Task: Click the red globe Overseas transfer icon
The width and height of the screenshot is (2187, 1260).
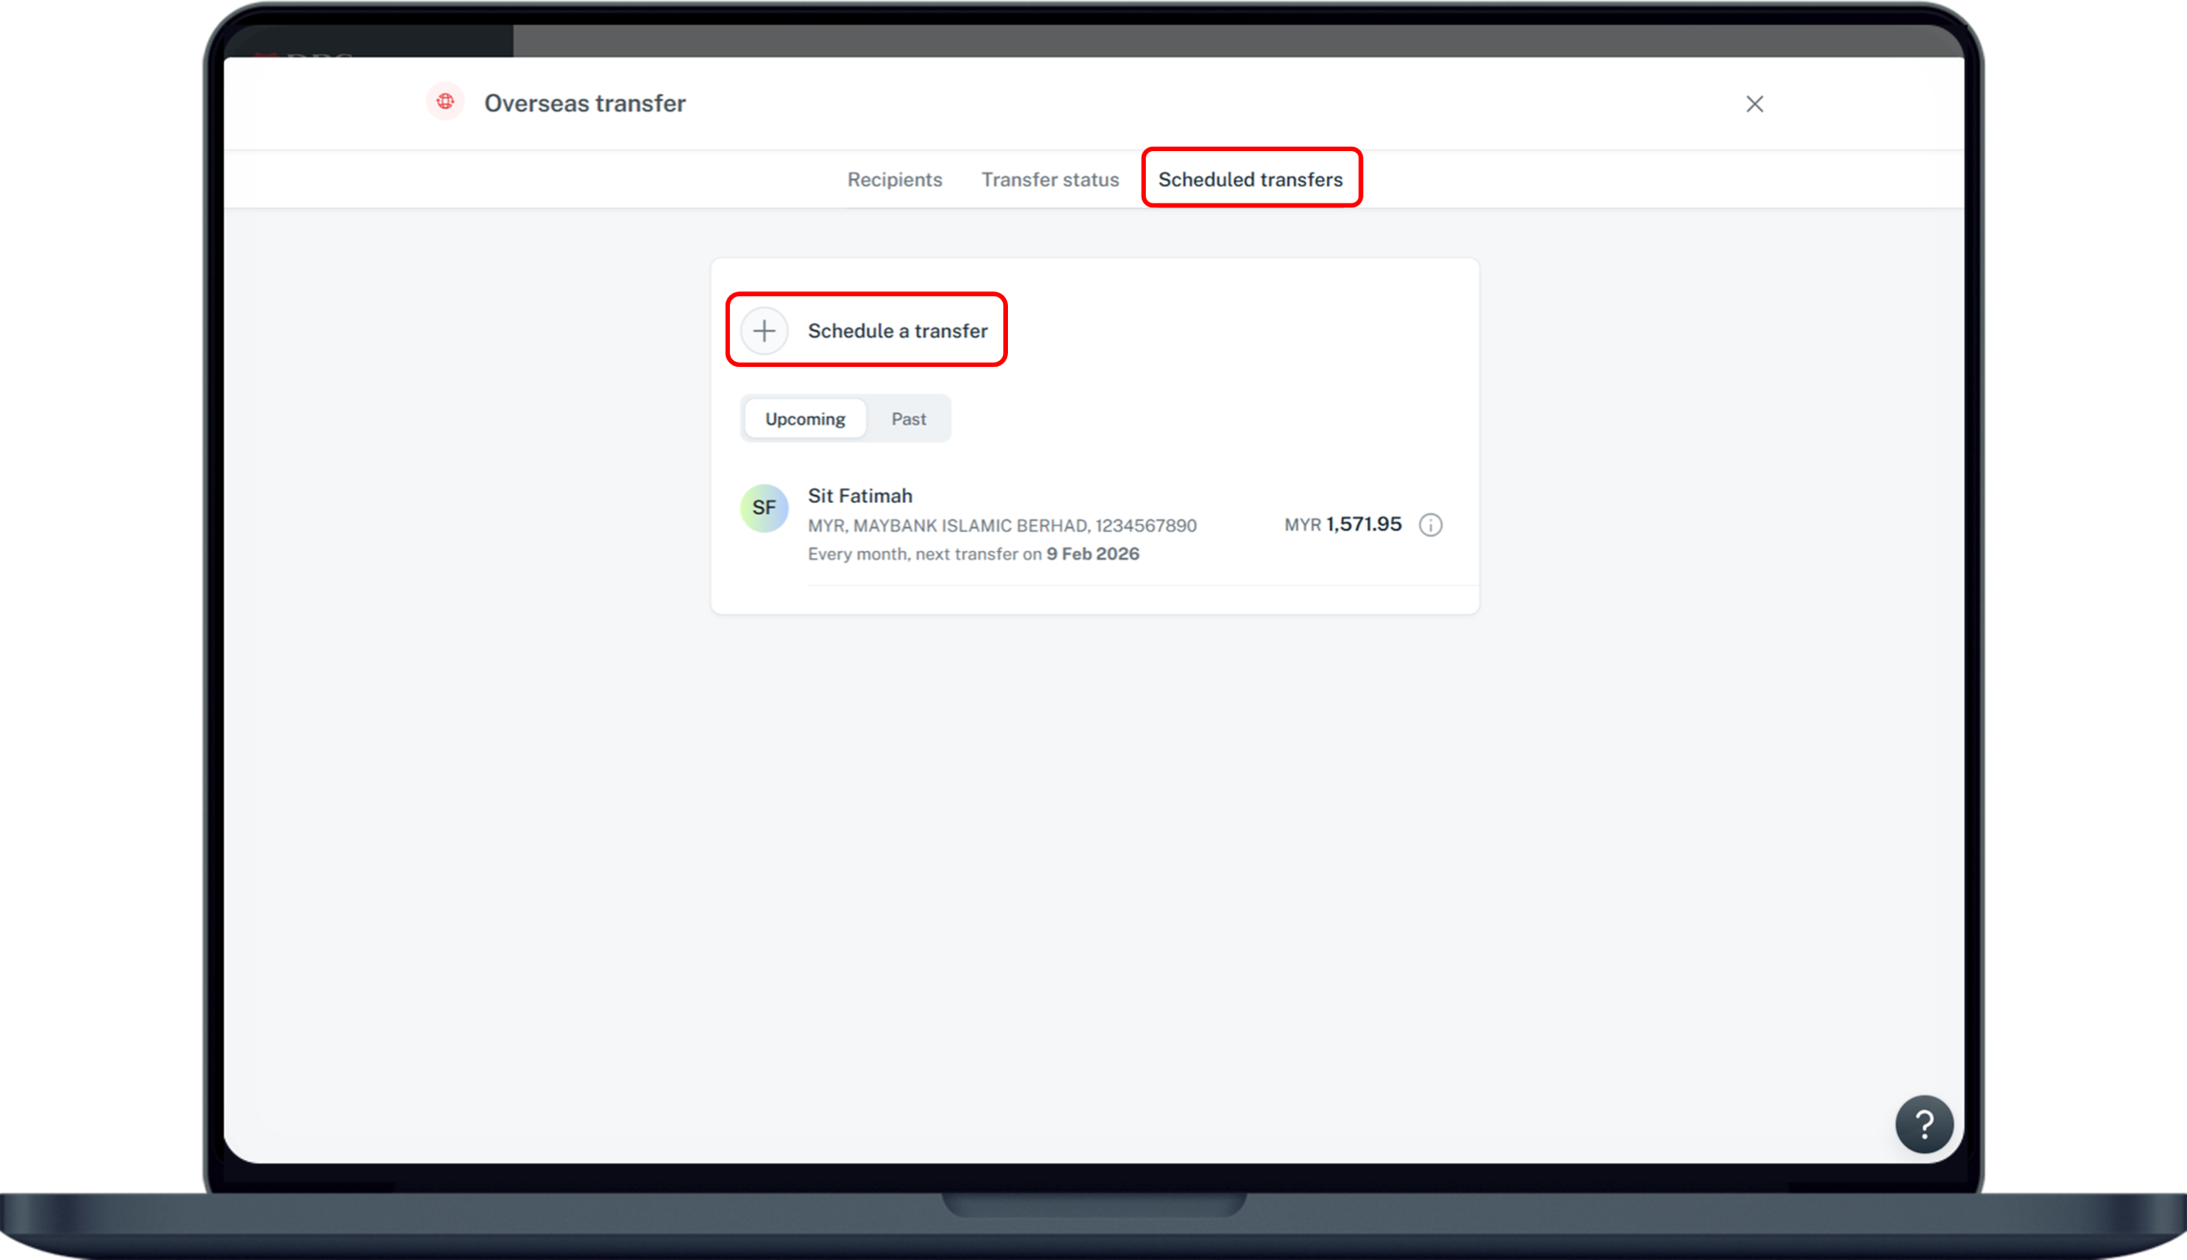Action: pyautogui.click(x=445, y=102)
